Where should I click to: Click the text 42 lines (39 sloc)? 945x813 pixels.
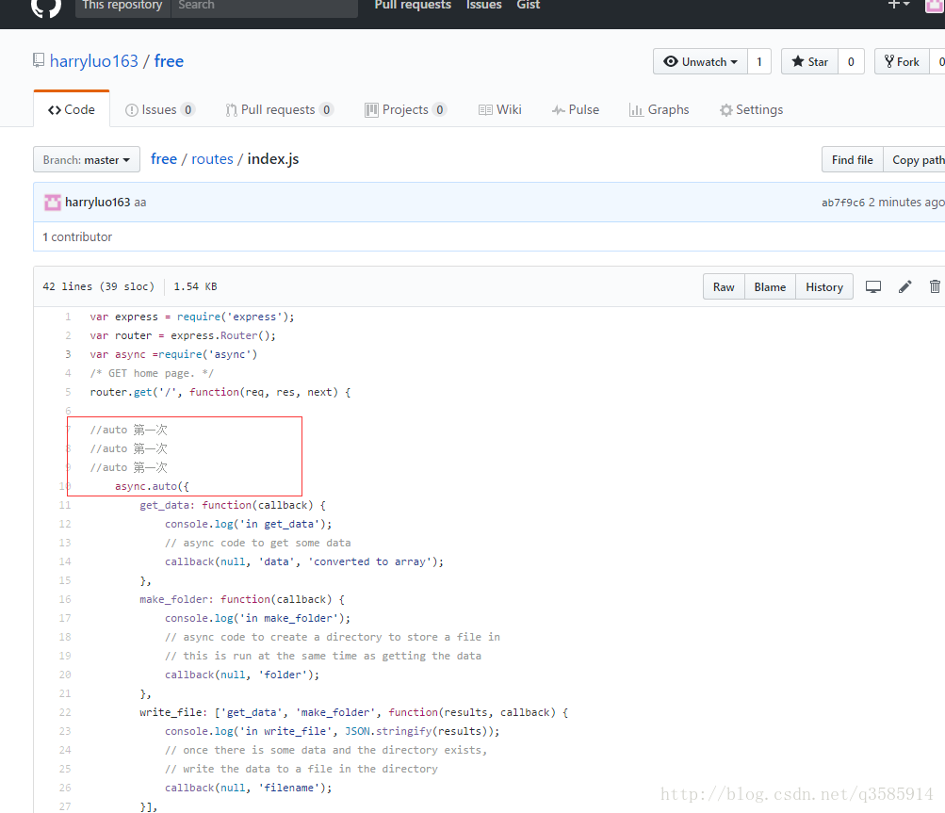pos(98,286)
